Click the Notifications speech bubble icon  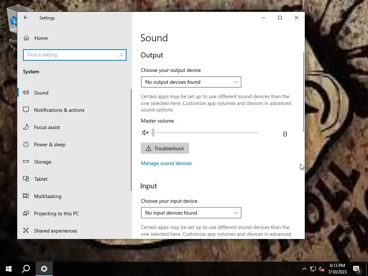(26, 110)
